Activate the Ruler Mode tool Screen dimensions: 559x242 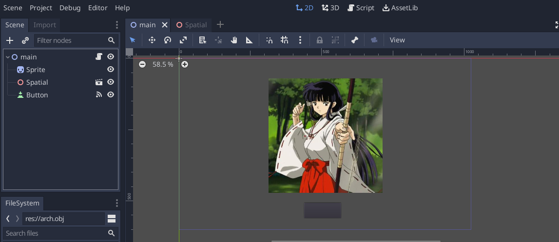click(x=250, y=40)
